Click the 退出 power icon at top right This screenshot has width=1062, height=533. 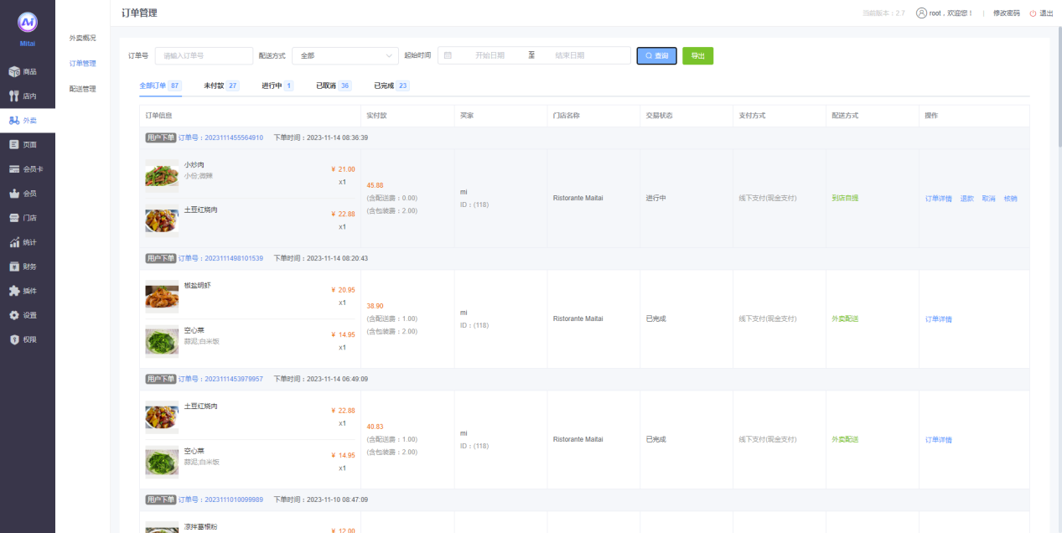(x=1033, y=13)
